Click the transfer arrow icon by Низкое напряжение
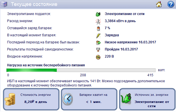 pyautogui.click(x=98, y=43)
